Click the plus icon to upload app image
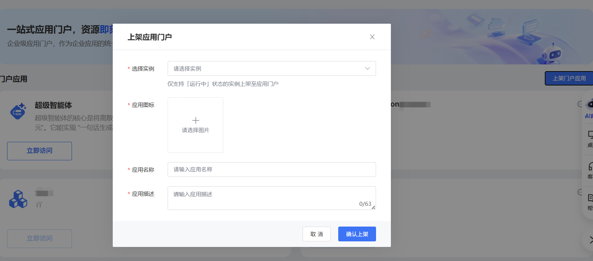Viewport: 593px width, 261px height. pos(195,120)
